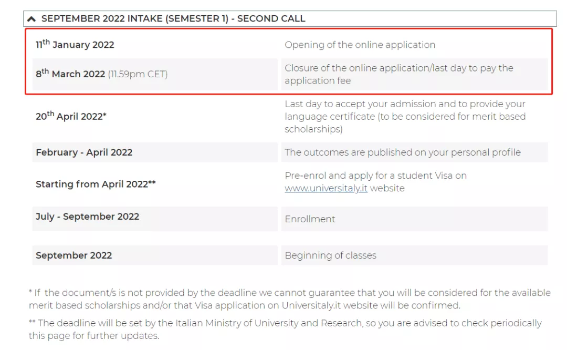Click the "Beginning of classes" cell
Viewport: 567px width, 350px height.
coord(330,255)
